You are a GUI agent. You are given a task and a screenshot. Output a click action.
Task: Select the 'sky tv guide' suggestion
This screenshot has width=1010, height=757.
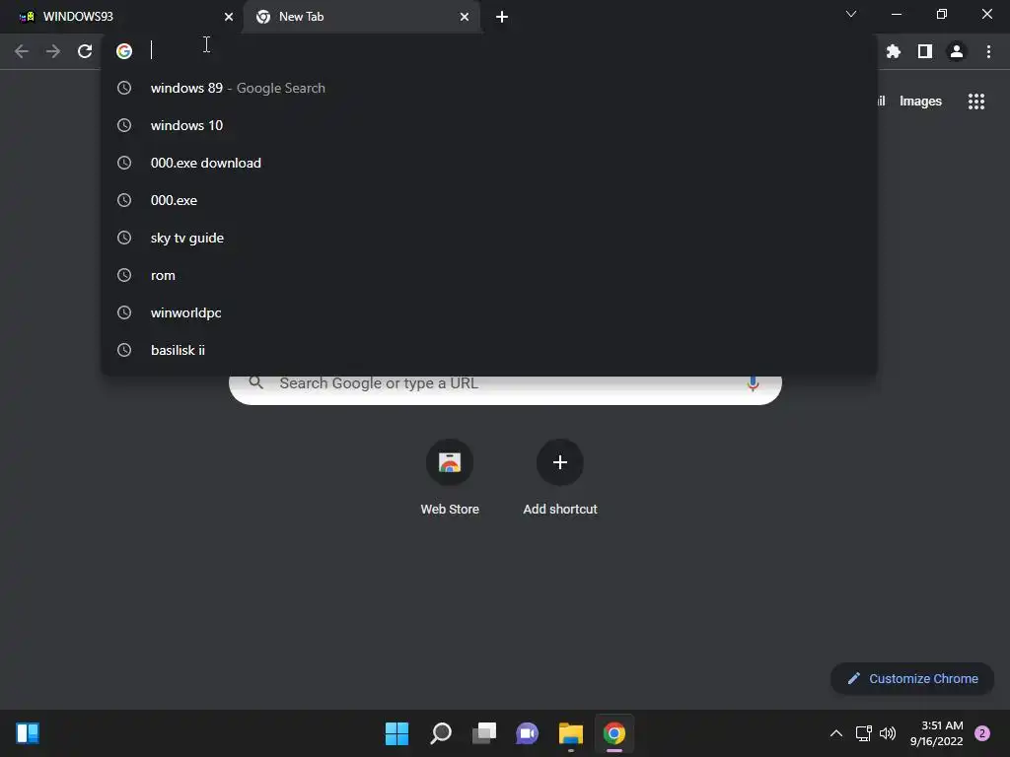tap(489, 238)
